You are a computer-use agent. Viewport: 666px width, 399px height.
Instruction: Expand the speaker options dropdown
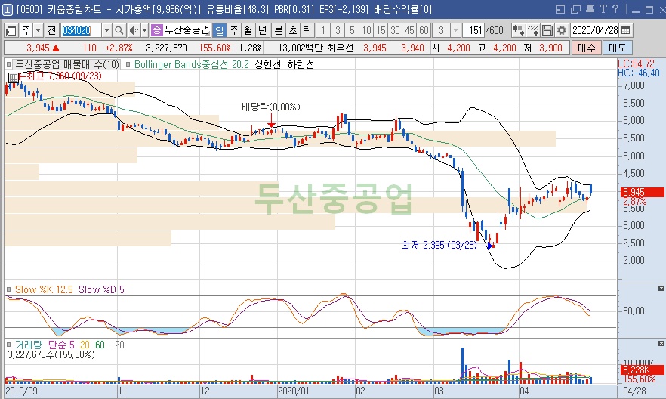pos(144,30)
